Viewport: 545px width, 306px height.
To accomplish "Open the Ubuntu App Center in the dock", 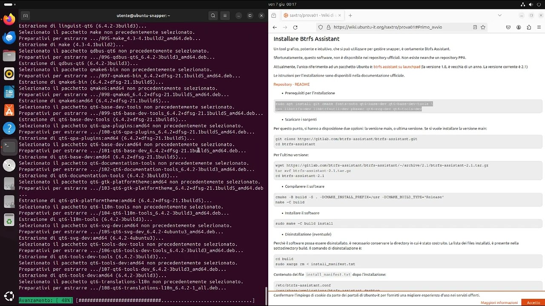I will (x=9, y=110).
